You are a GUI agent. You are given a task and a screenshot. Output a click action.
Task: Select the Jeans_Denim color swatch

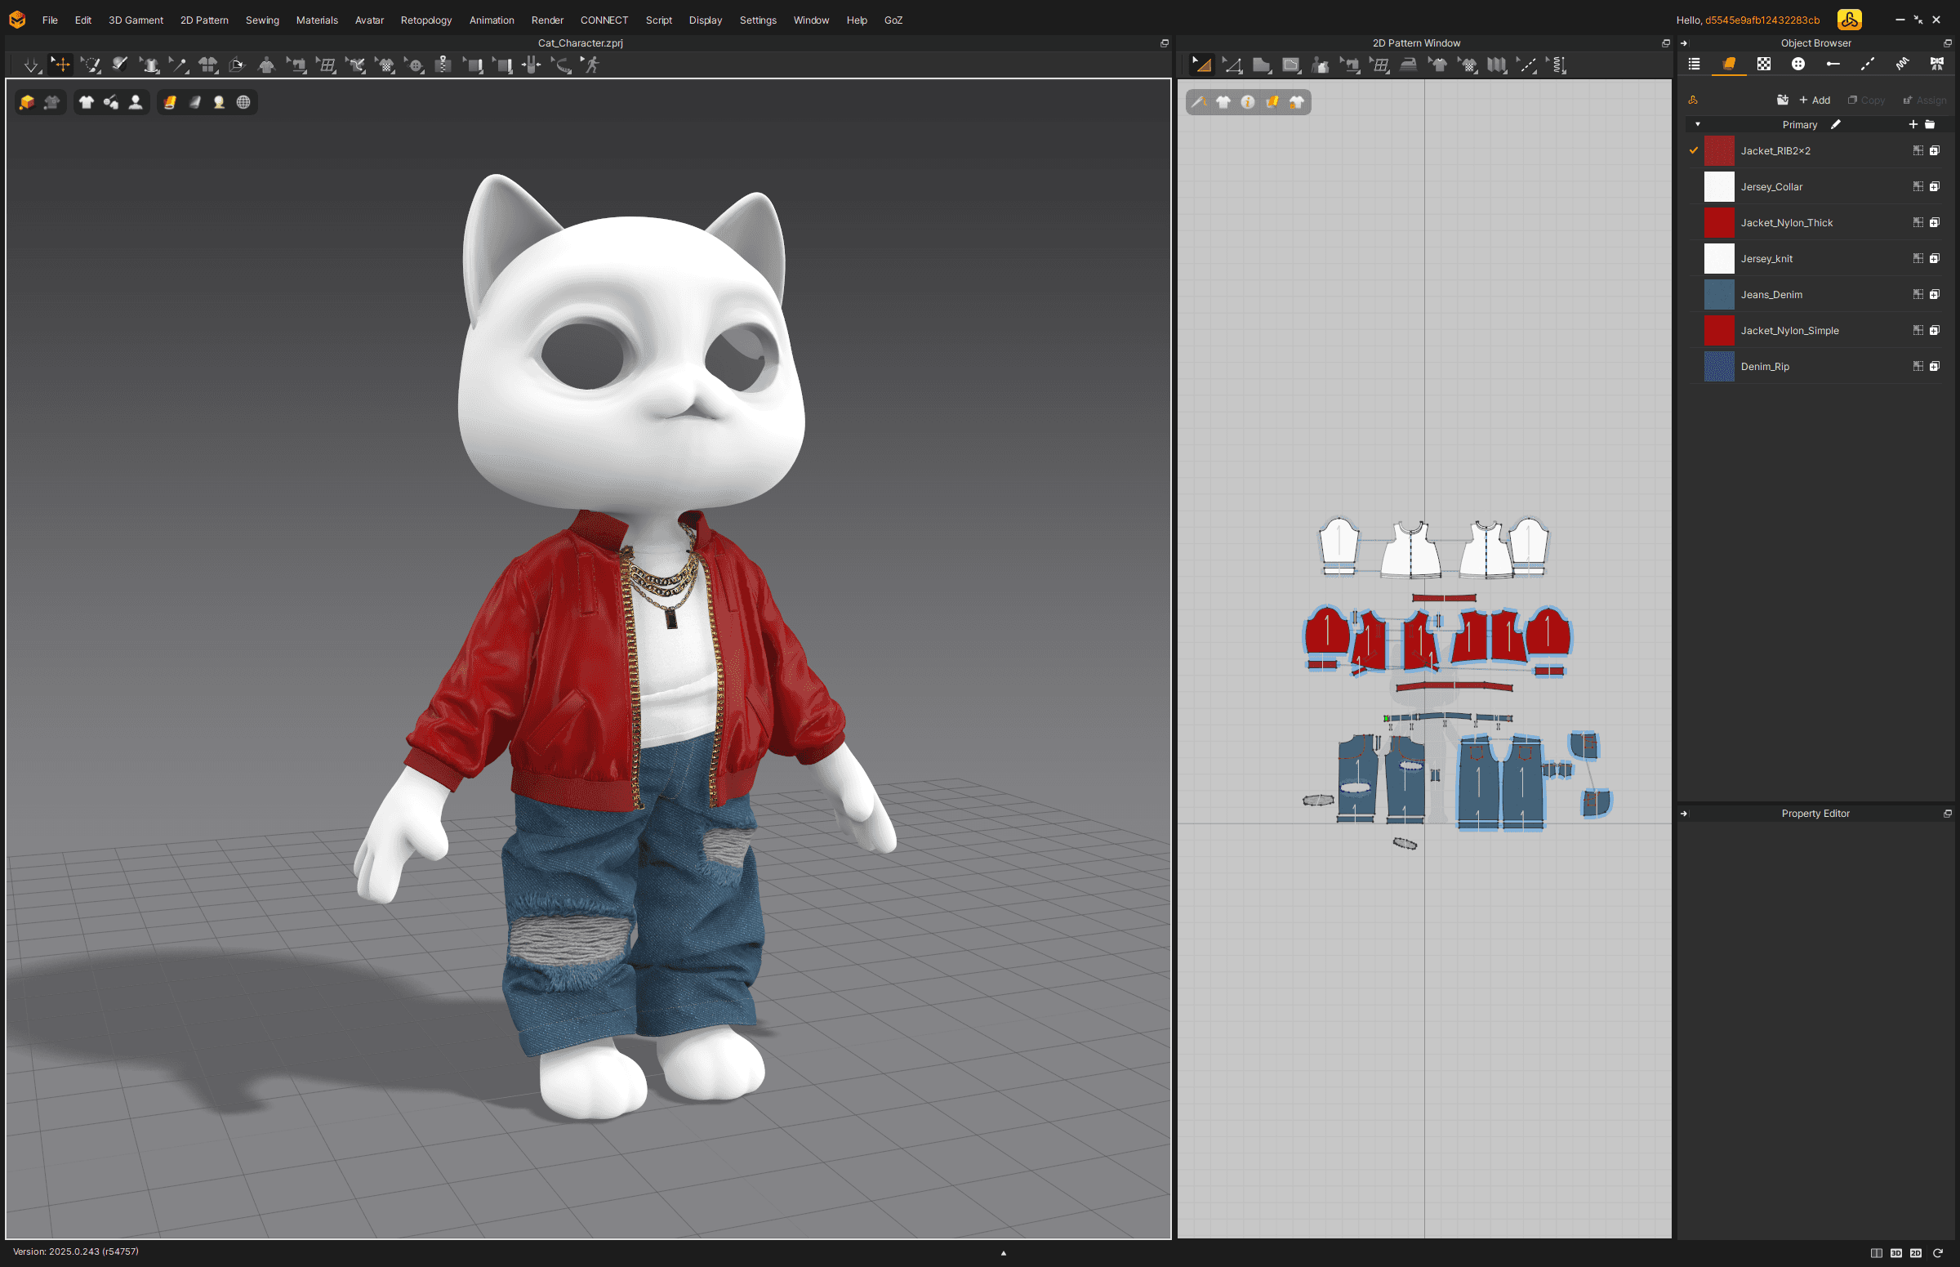click(1718, 295)
